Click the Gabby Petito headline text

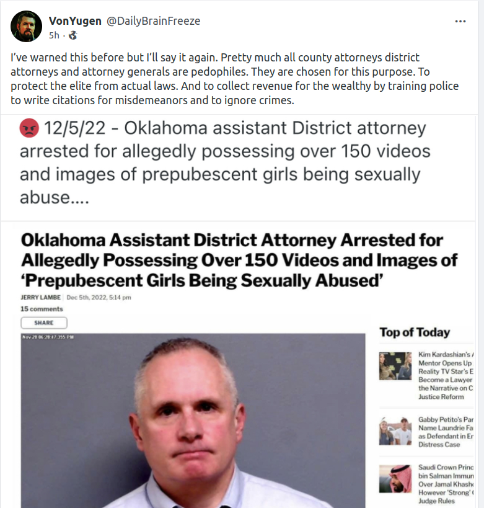446,432
